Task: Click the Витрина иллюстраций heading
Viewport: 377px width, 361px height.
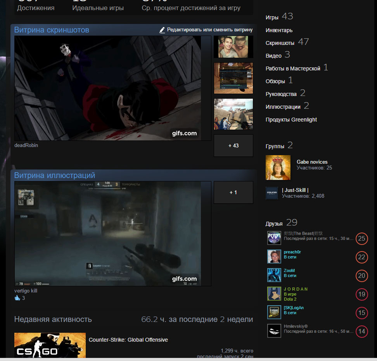Action: coord(55,175)
